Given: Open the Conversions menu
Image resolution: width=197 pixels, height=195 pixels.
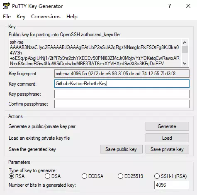Looking at the screenshot, I should (46, 17).
